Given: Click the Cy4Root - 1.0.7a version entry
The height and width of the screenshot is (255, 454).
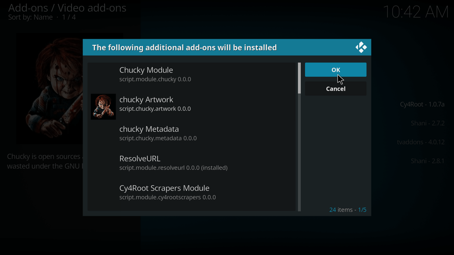Looking at the screenshot, I should [x=422, y=104].
